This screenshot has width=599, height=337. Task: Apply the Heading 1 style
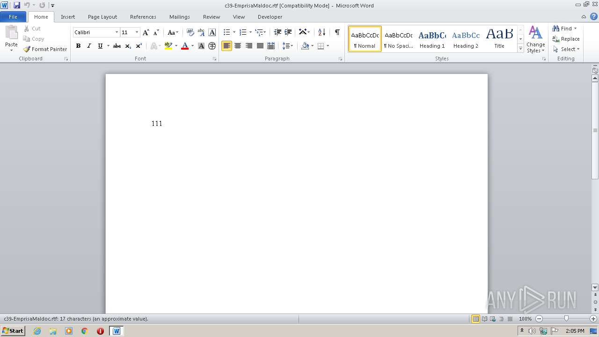[x=432, y=39]
